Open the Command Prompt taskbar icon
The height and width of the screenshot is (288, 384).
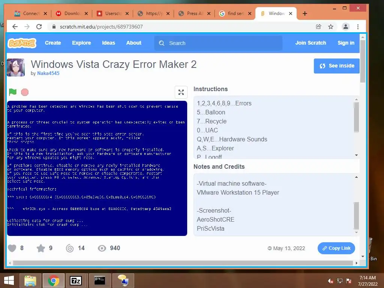[100, 280]
